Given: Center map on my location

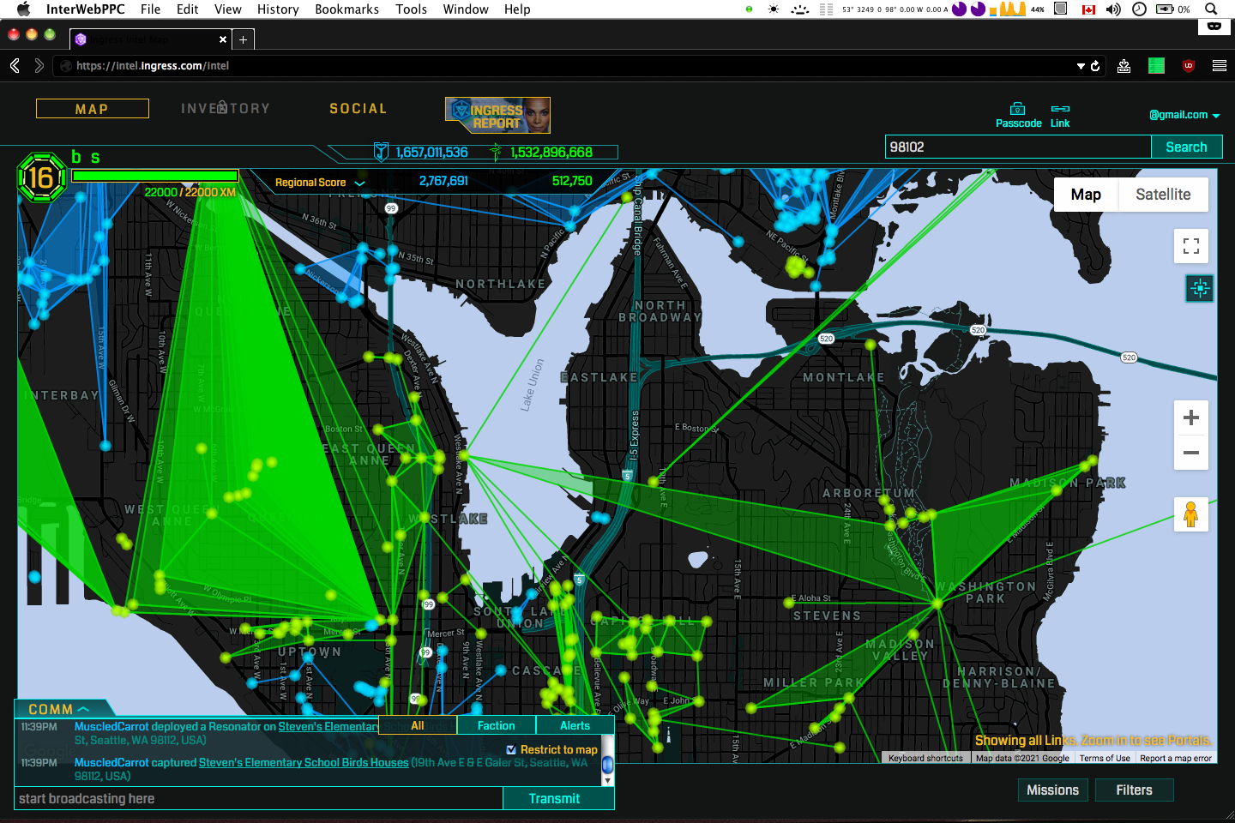Looking at the screenshot, I should (1200, 288).
